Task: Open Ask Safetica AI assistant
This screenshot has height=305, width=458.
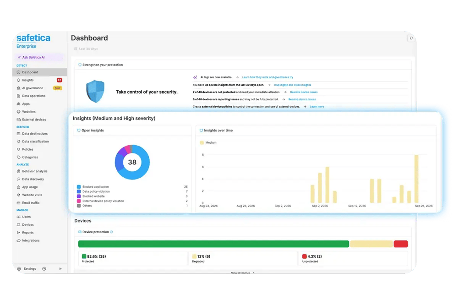Action: [38, 57]
